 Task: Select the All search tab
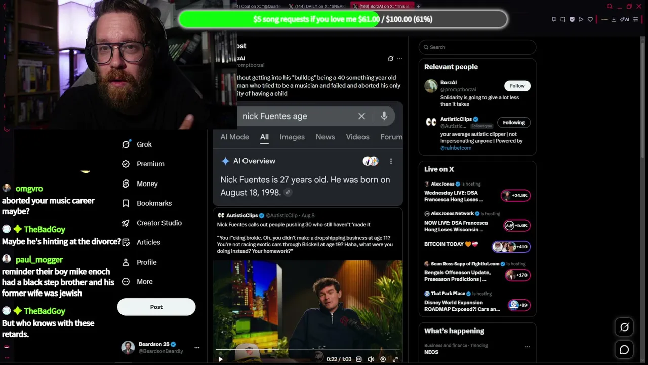click(x=264, y=137)
